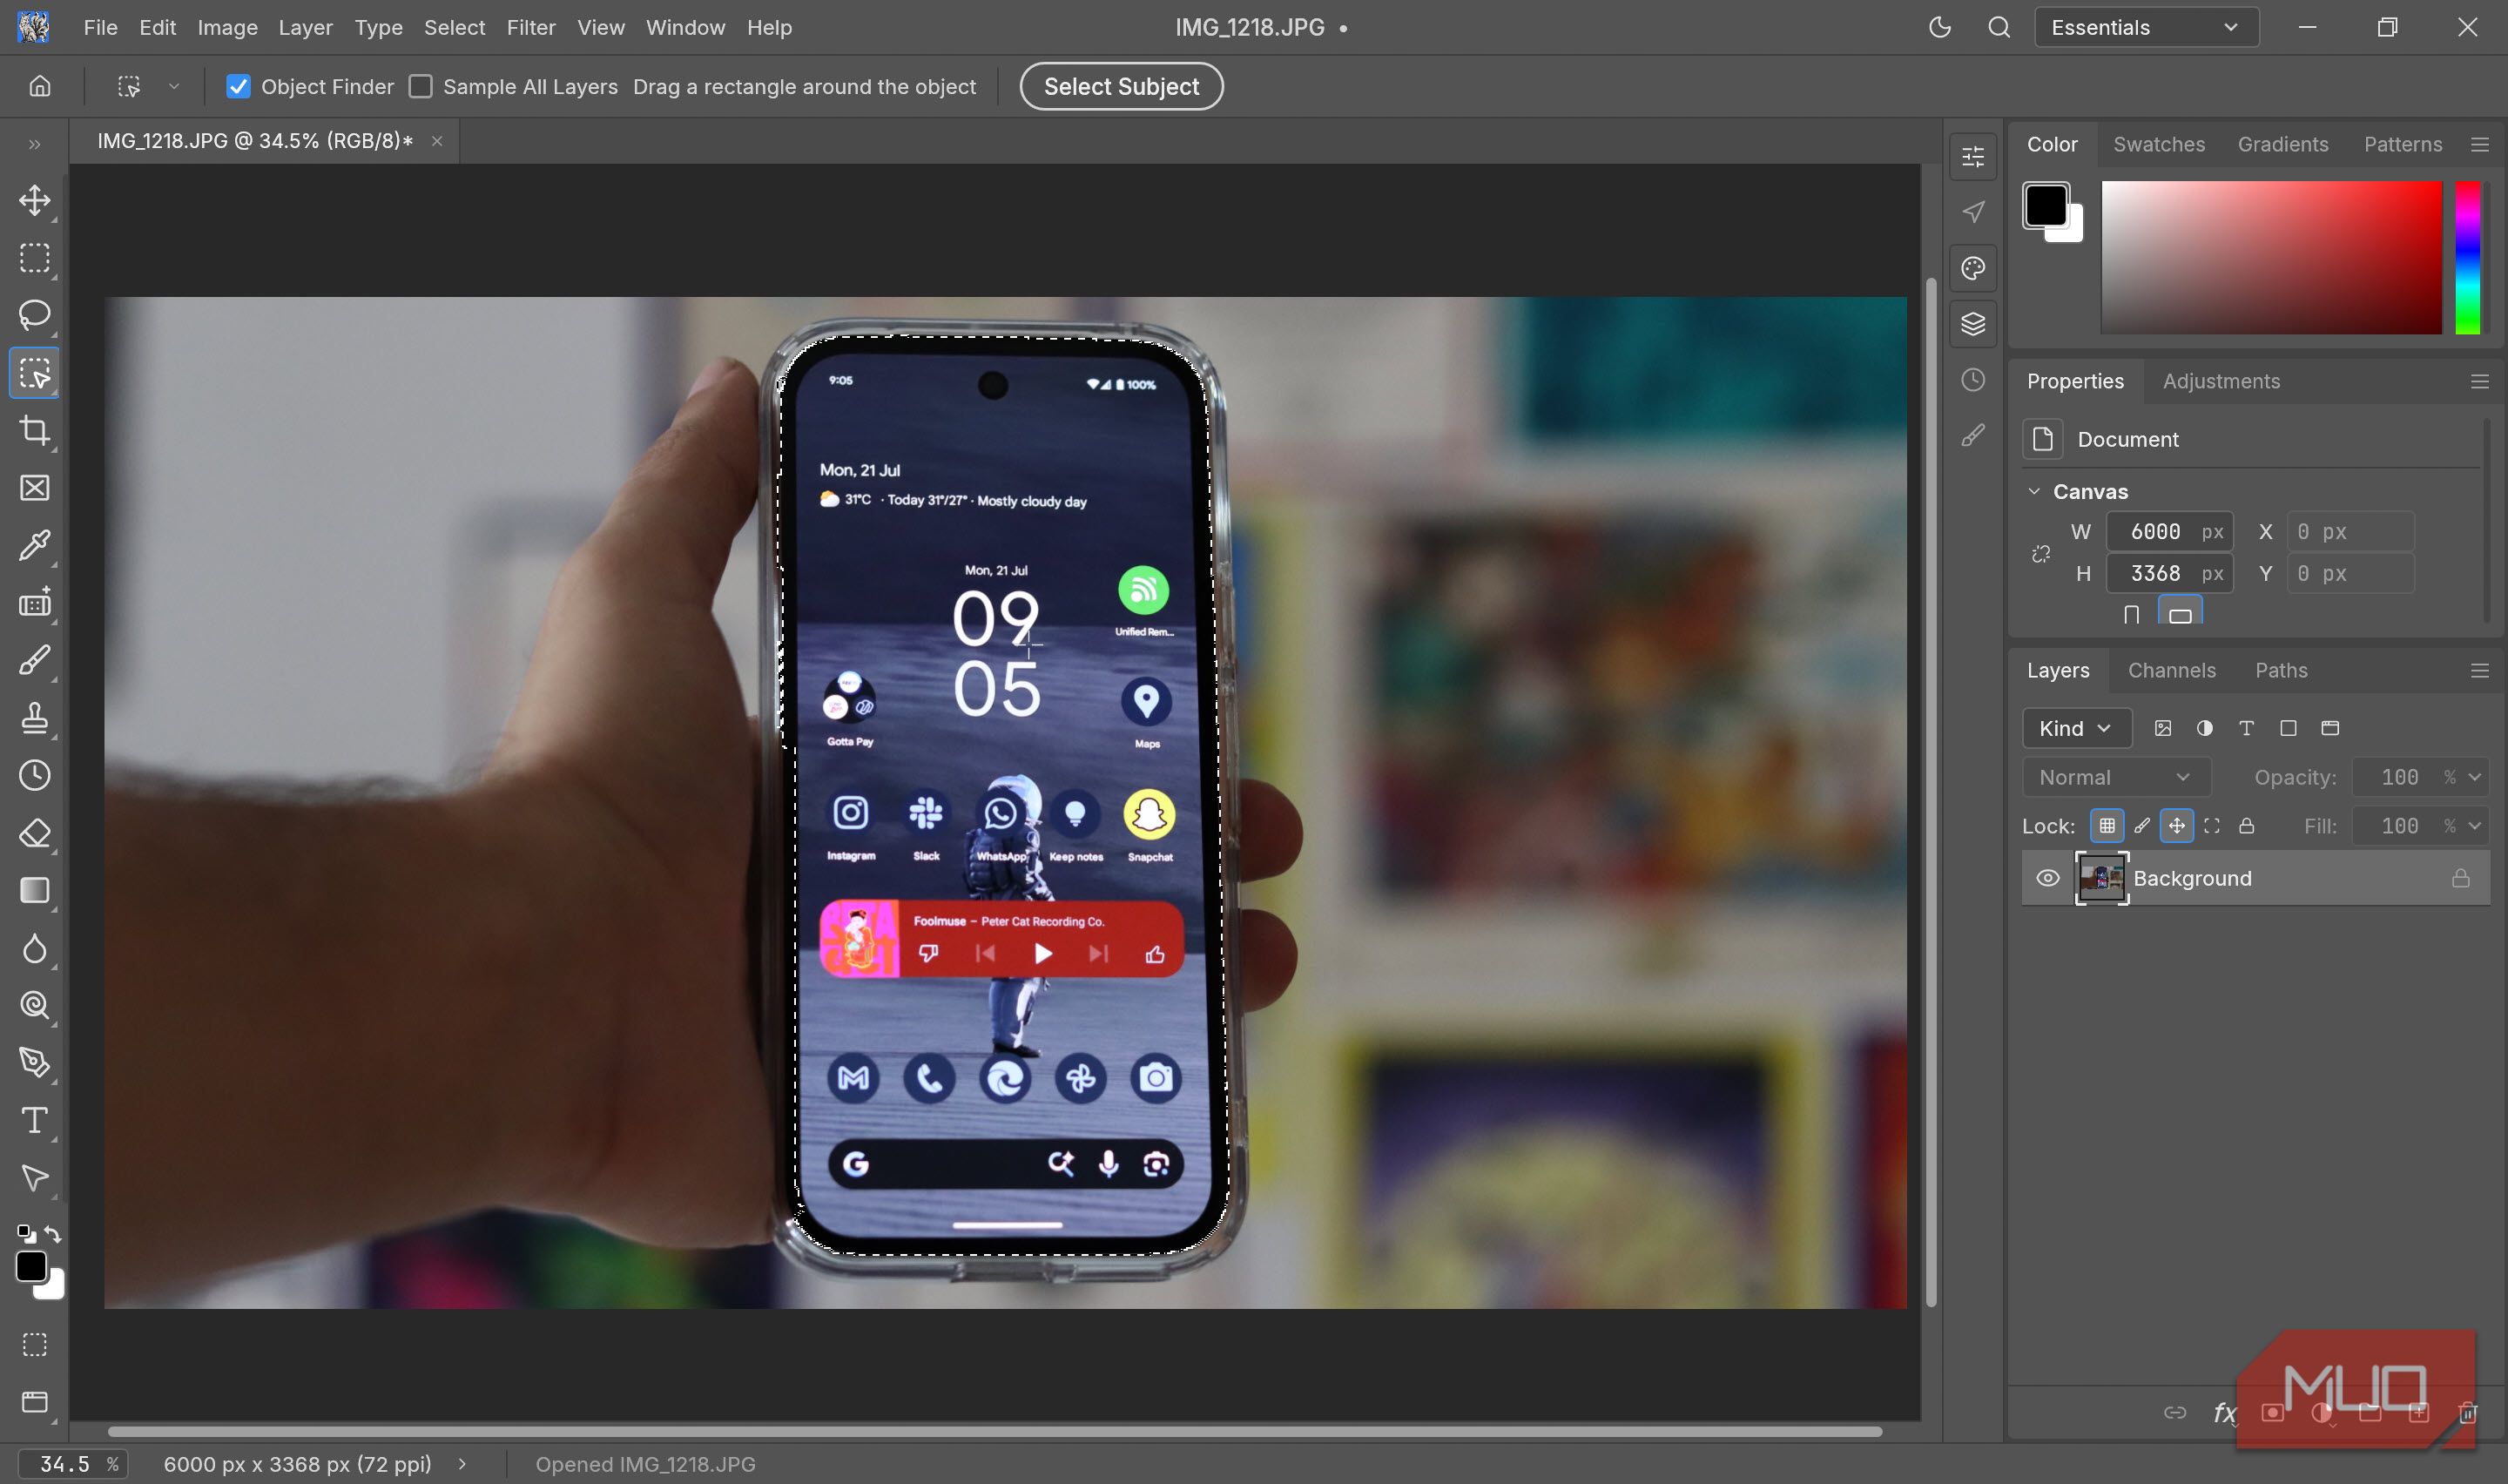Viewport: 2508px width, 1484px height.
Task: Select the Gradient tool
Action: (35, 890)
